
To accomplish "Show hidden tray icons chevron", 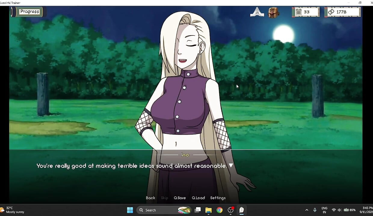I will click(307, 210).
